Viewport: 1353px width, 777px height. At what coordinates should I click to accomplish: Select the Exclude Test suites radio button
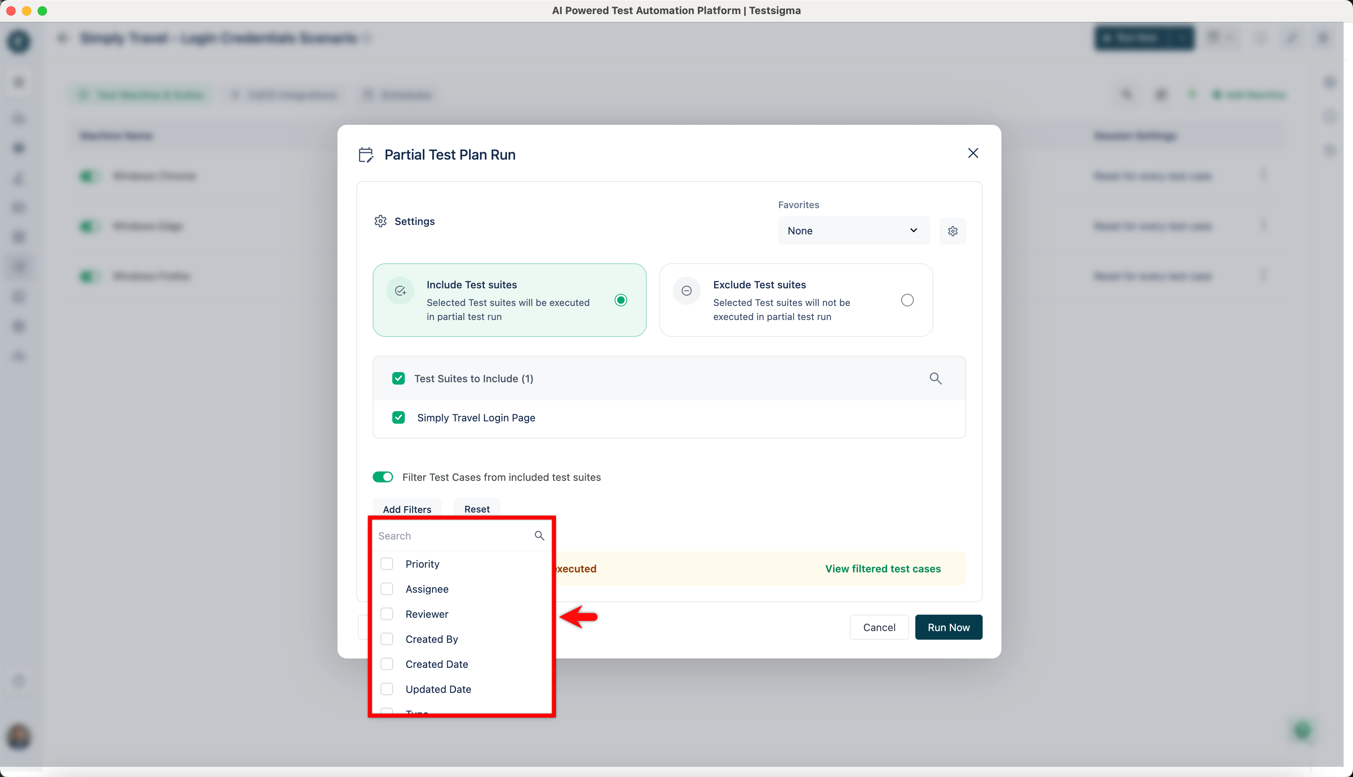907,300
